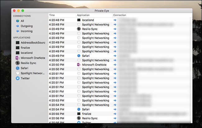Click the Outgoing arrow icon in sidebar

point(17,26)
